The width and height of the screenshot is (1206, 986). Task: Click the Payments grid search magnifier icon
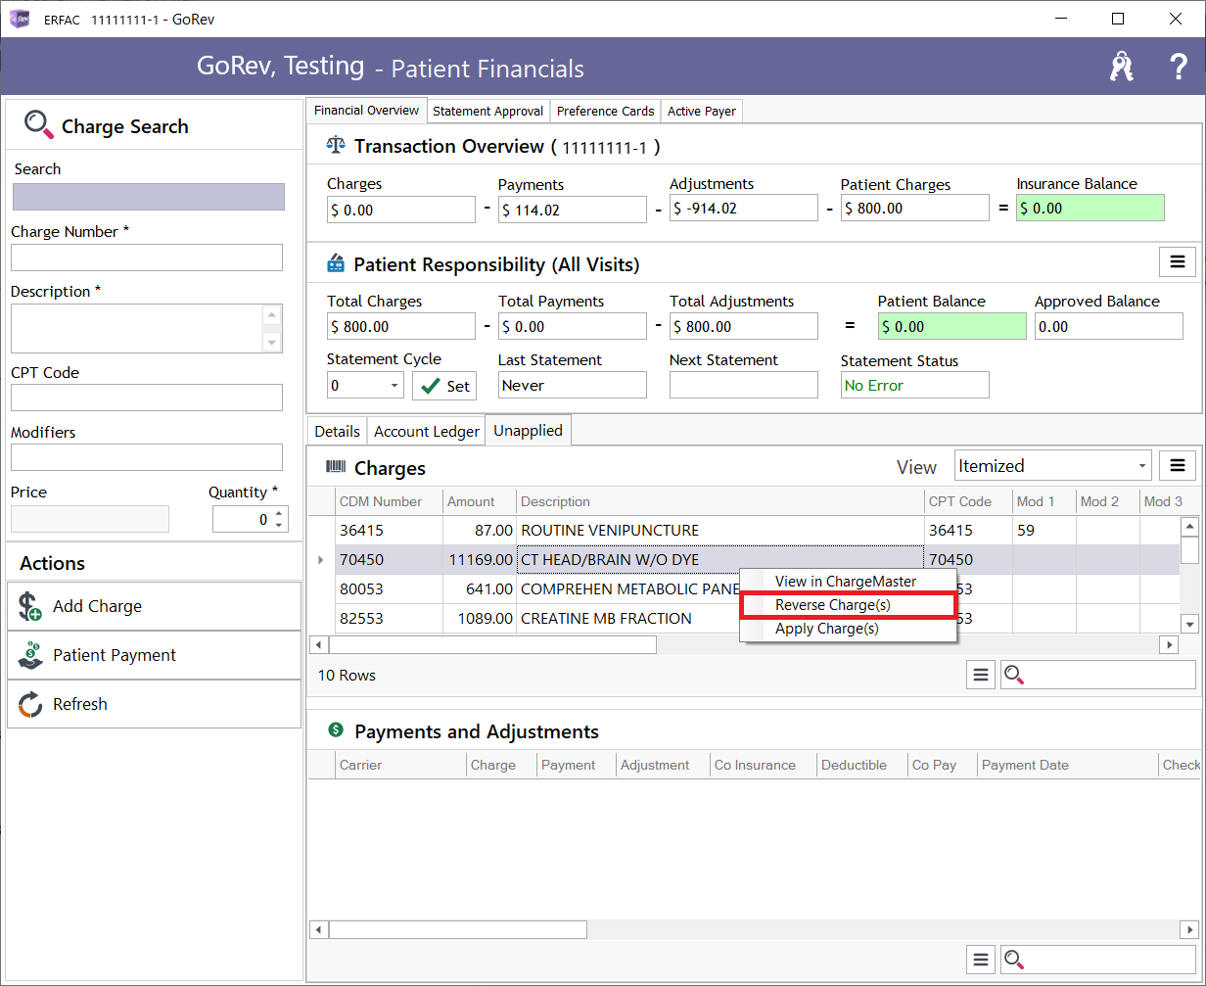(1014, 960)
